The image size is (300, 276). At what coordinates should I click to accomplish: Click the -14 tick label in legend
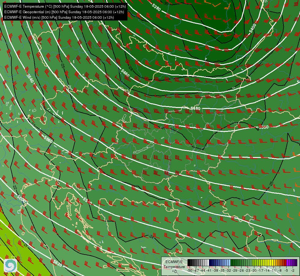[x=267, y=270]
